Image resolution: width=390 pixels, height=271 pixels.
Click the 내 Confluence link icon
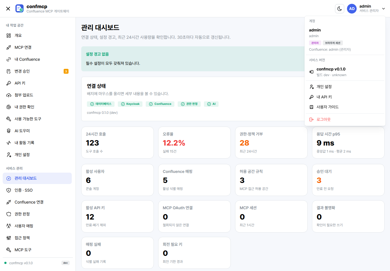9,59
